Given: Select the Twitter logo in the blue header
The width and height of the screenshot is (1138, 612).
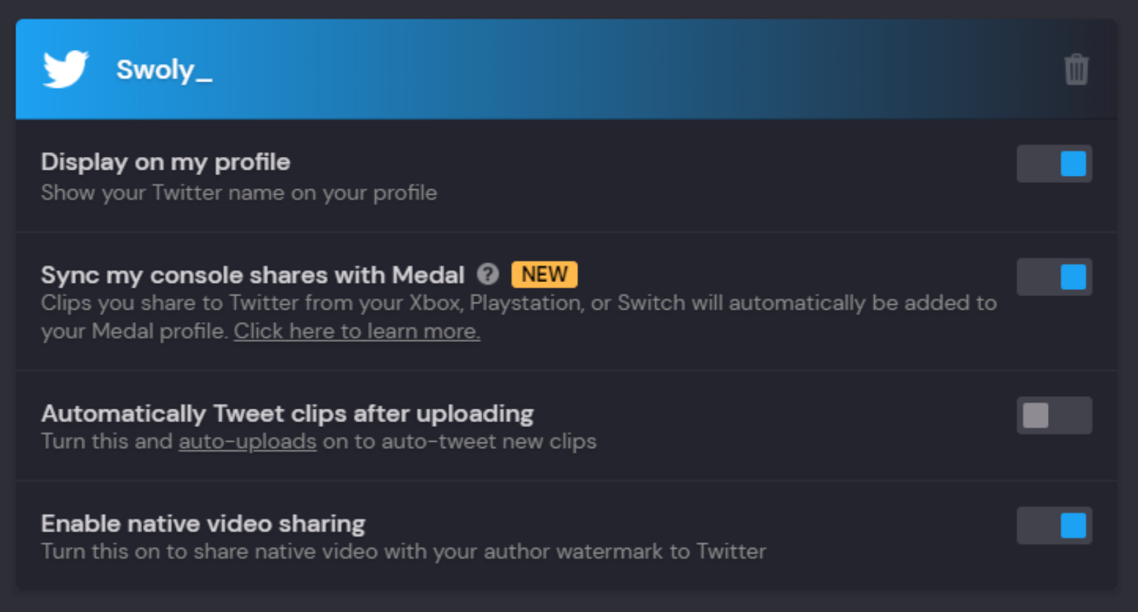Looking at the screenshot, I should click(66, 69).
